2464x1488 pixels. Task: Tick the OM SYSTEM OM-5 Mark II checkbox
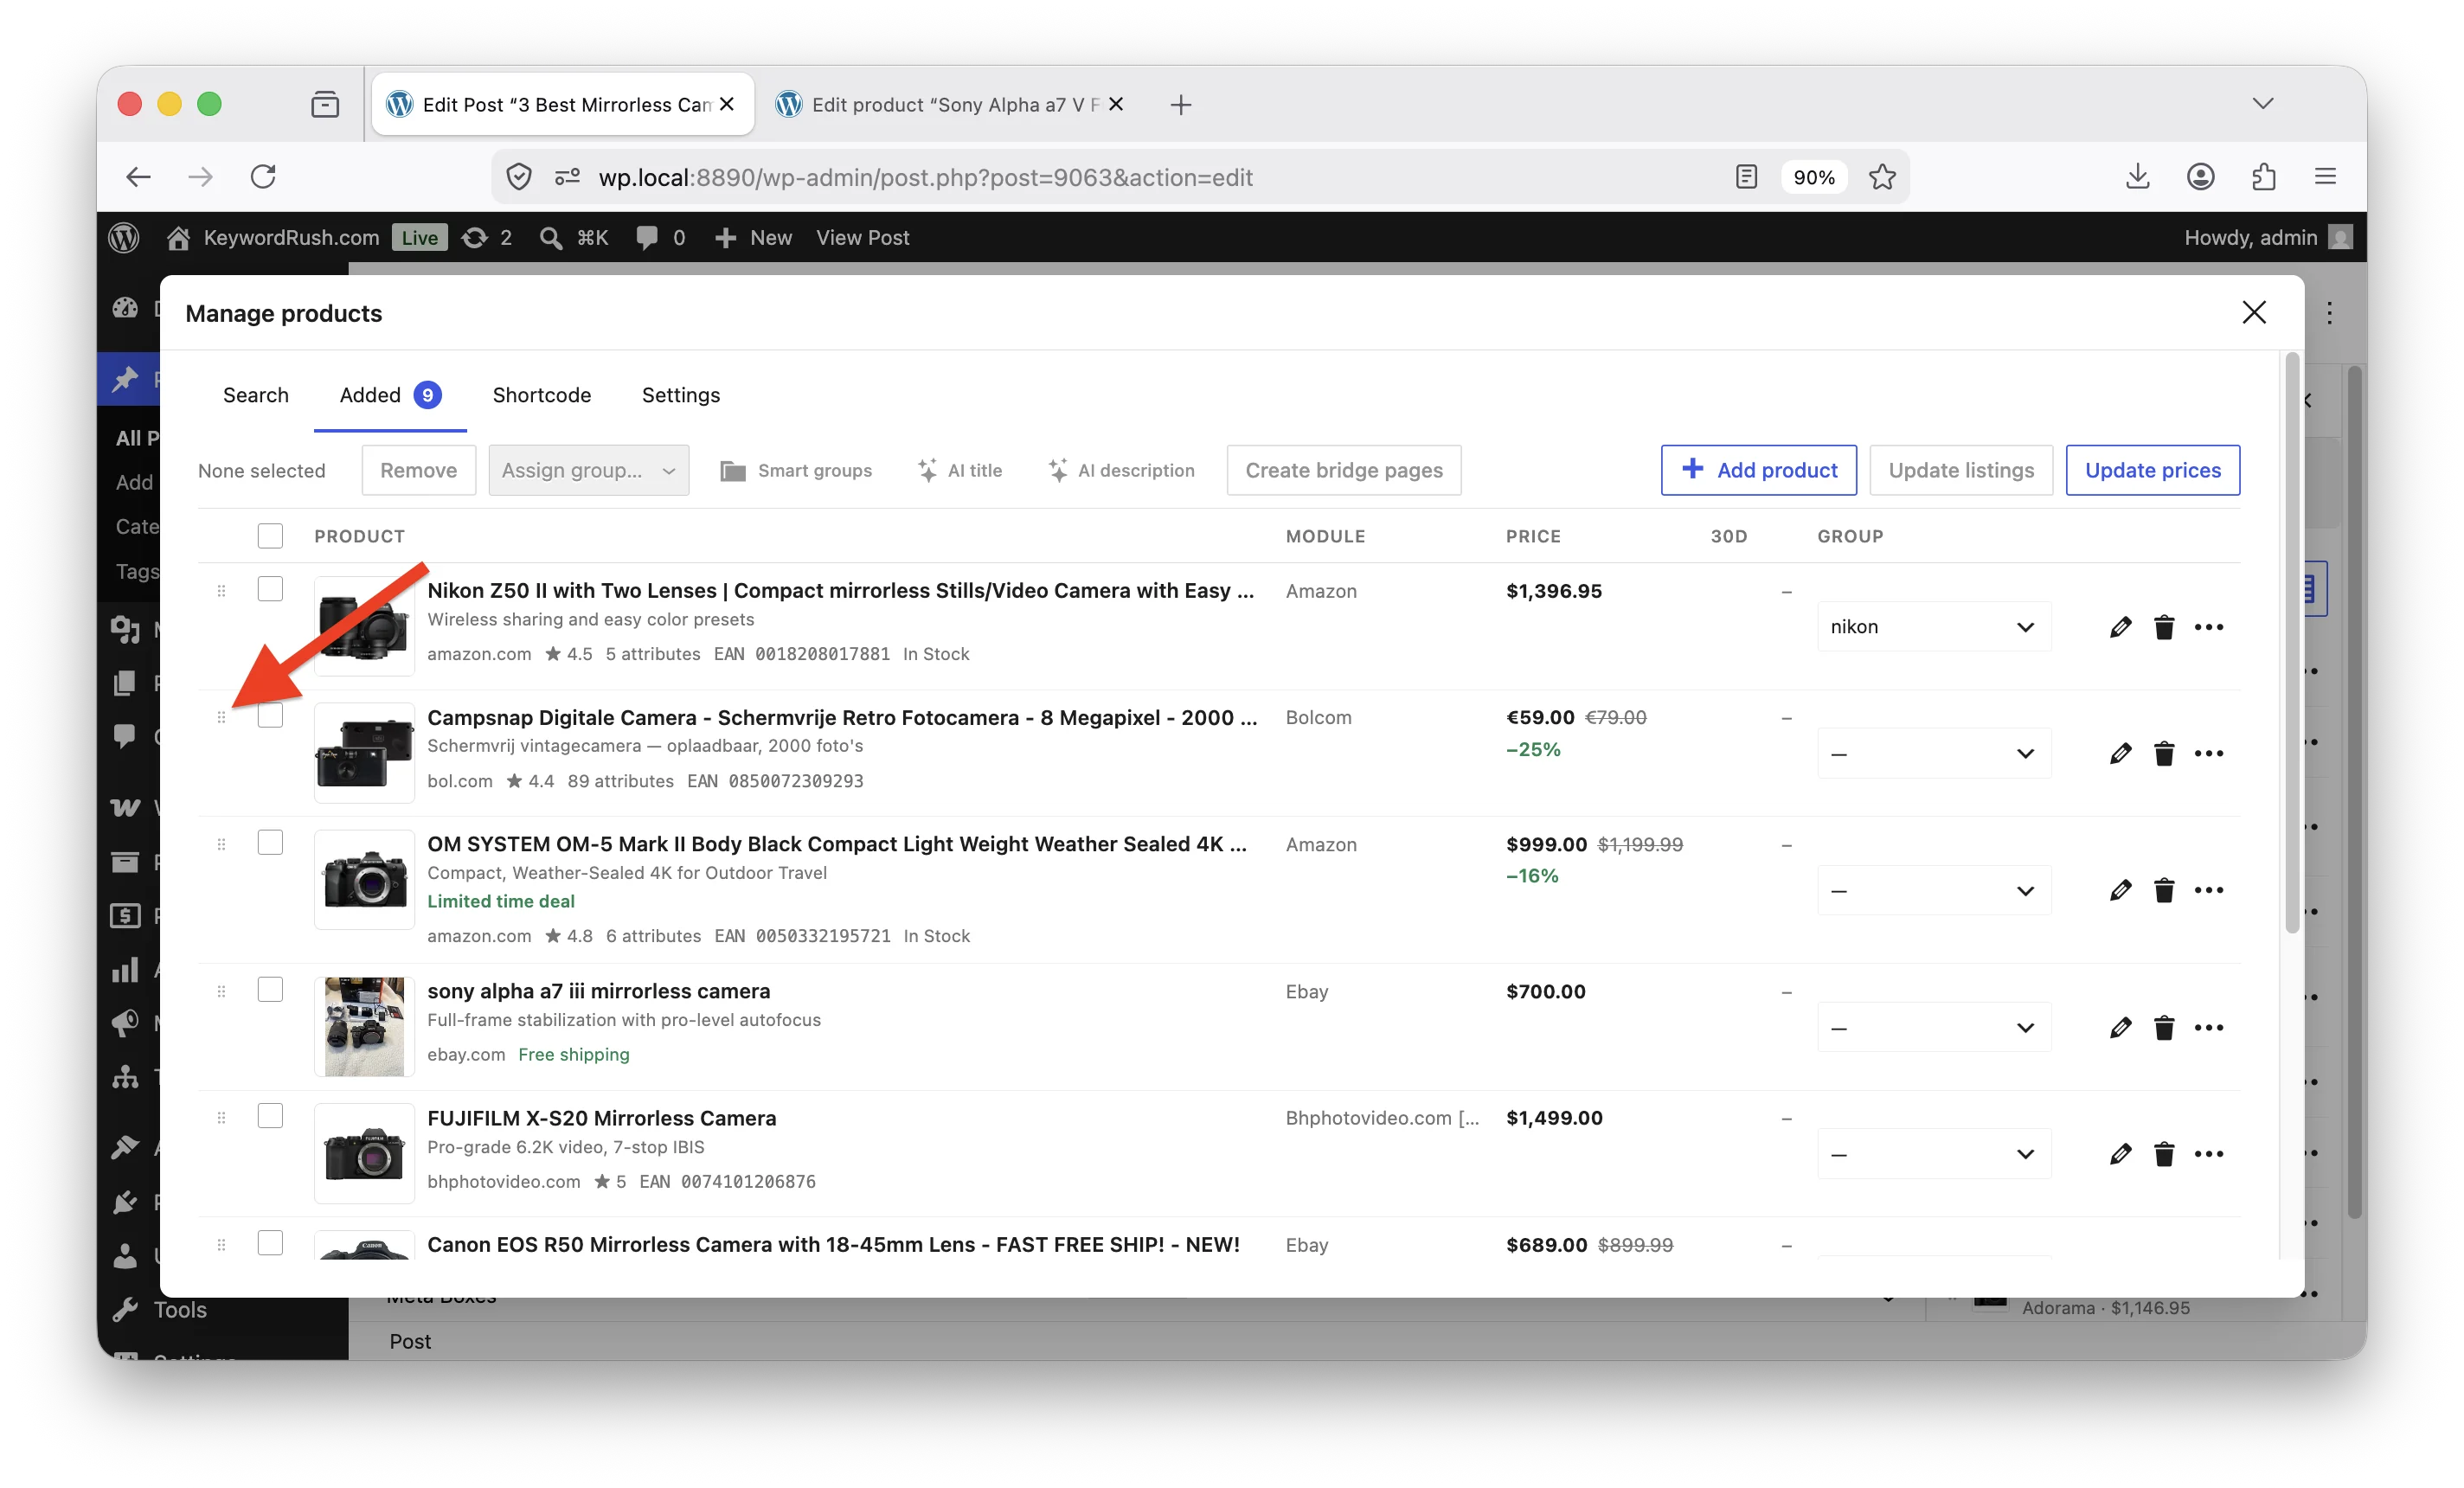point(270,842)
